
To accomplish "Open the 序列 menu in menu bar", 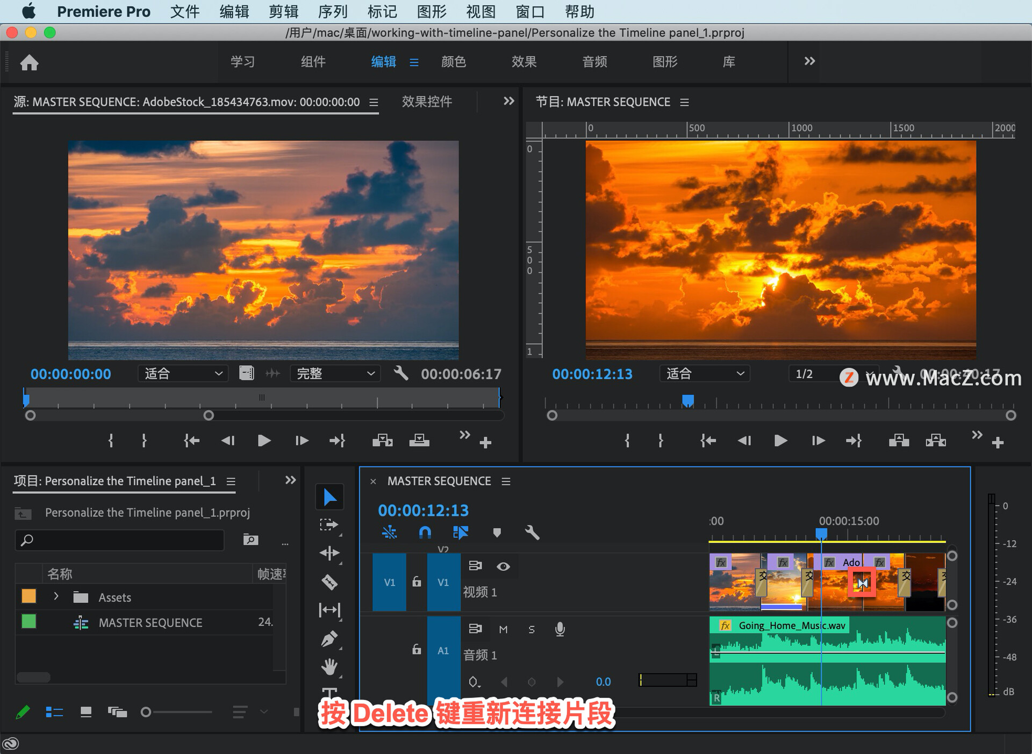I will [x=333, y=11].
